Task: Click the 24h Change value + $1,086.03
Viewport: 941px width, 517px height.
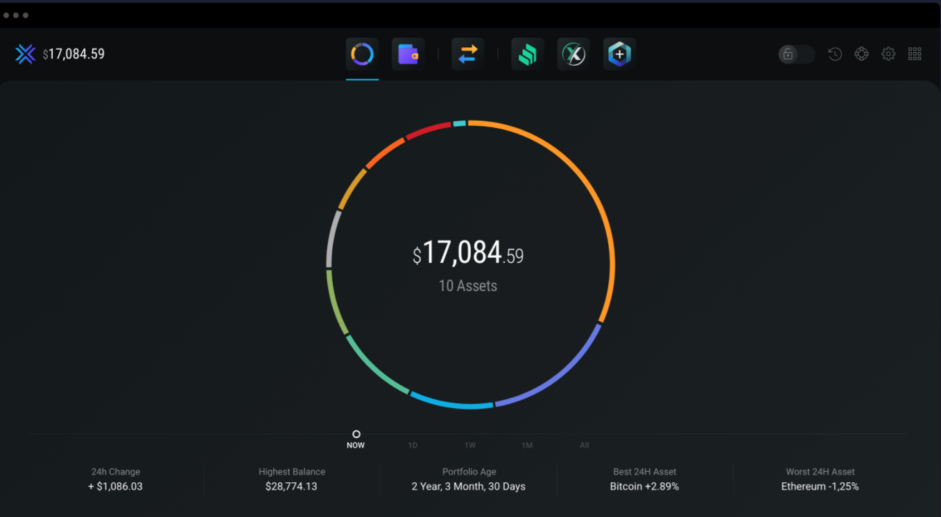Action: 115,487
